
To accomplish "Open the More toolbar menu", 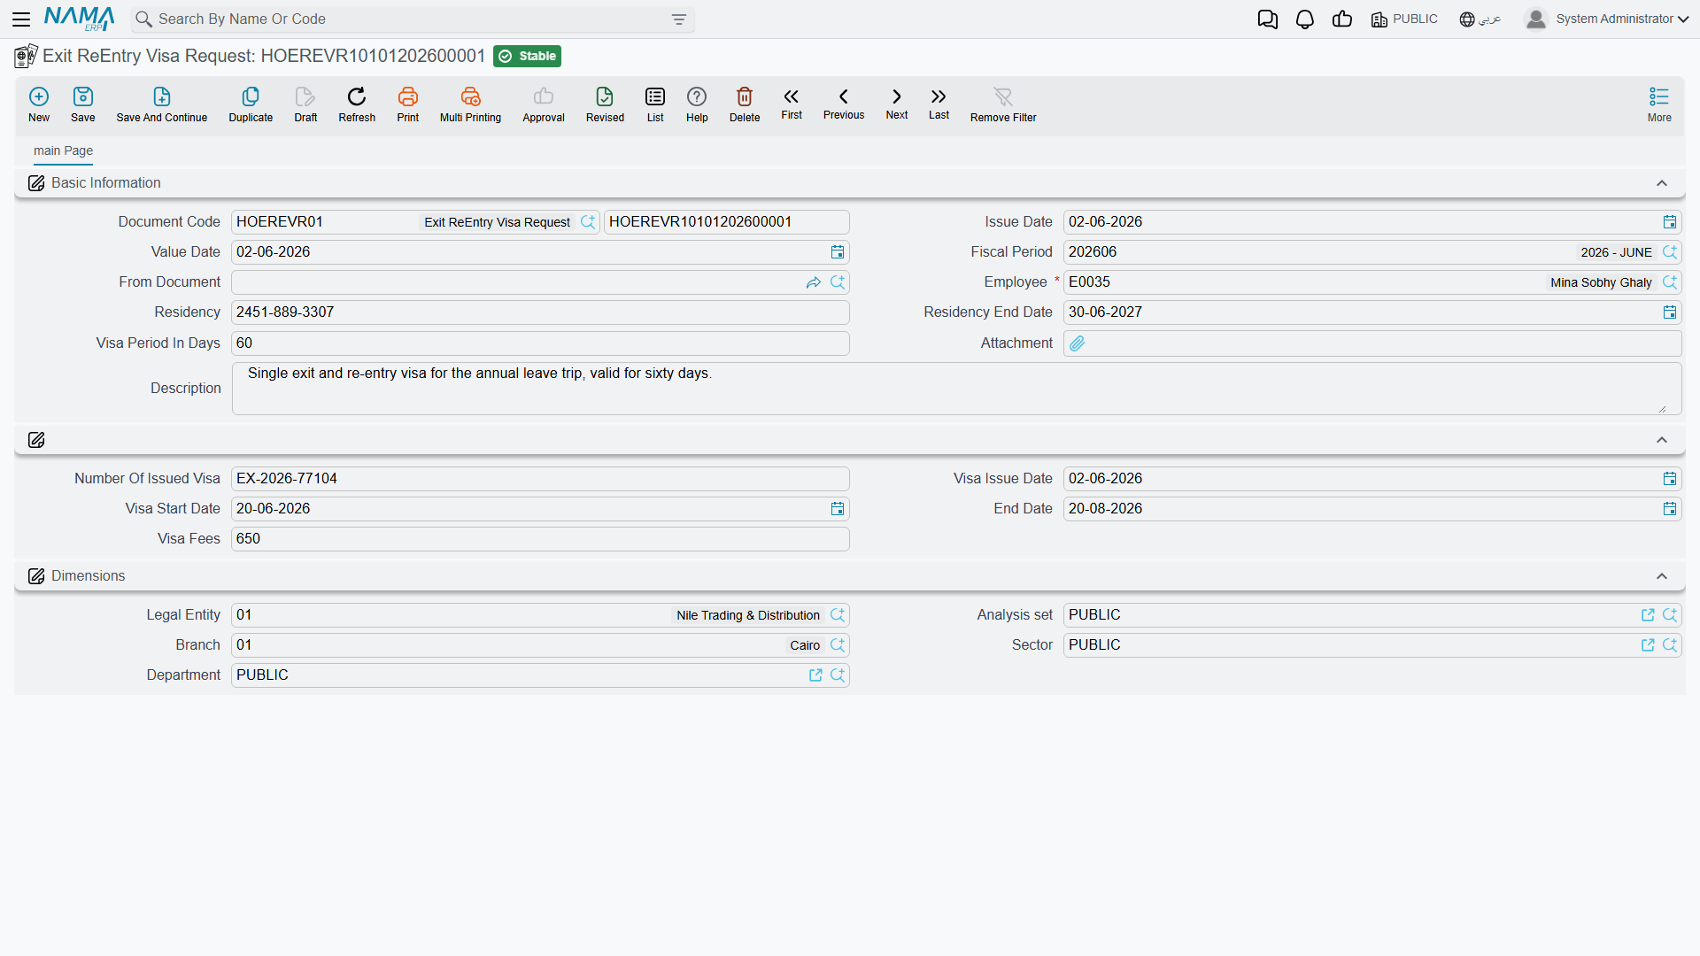I will click(1659, 104).
